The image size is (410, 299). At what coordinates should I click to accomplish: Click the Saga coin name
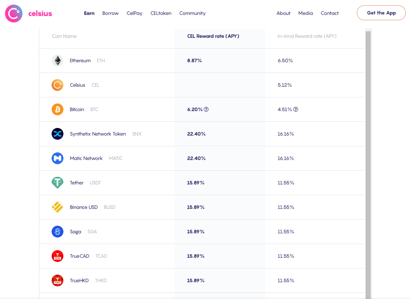pos(75,231)
